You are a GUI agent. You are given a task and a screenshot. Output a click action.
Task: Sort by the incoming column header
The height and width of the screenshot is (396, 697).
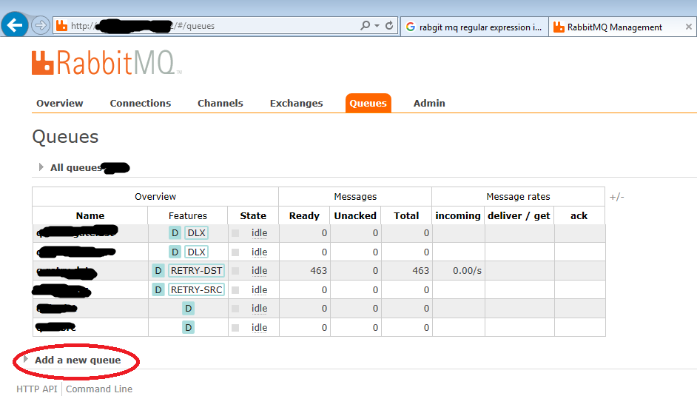pyautogui.click(x=458, y=215)
